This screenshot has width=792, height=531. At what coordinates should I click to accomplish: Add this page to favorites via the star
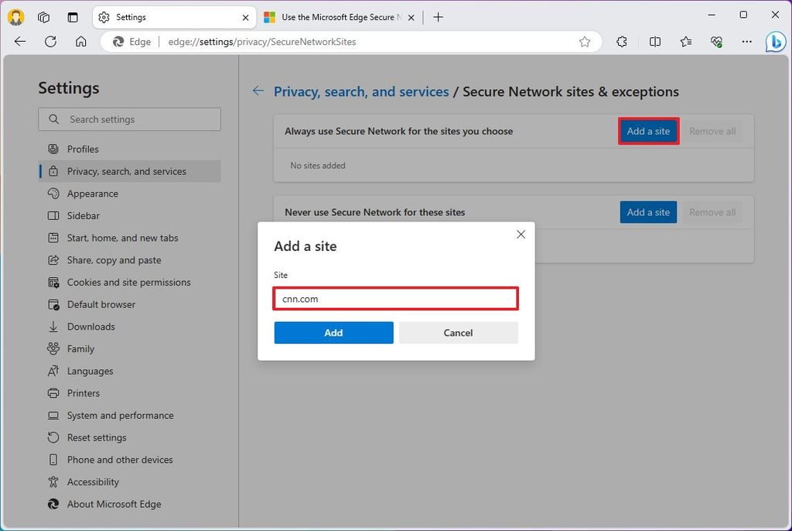pos(585,42)
